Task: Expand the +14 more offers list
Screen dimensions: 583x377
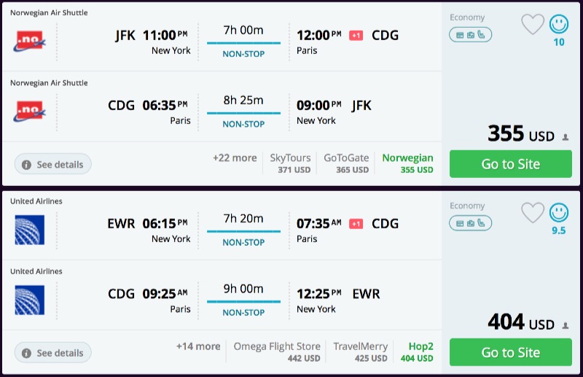Action: 198,346
